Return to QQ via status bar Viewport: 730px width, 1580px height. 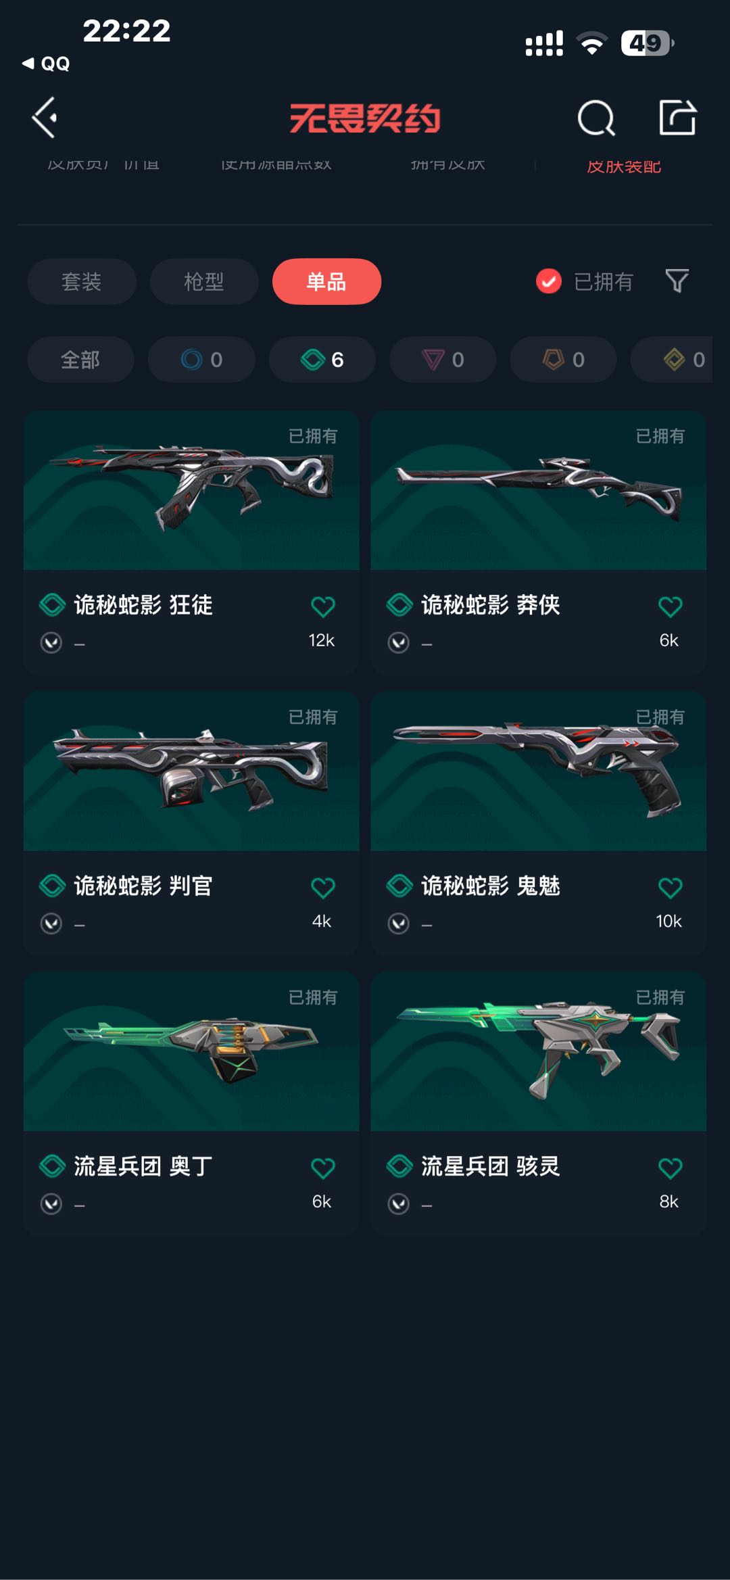click(x=46, y=64)
